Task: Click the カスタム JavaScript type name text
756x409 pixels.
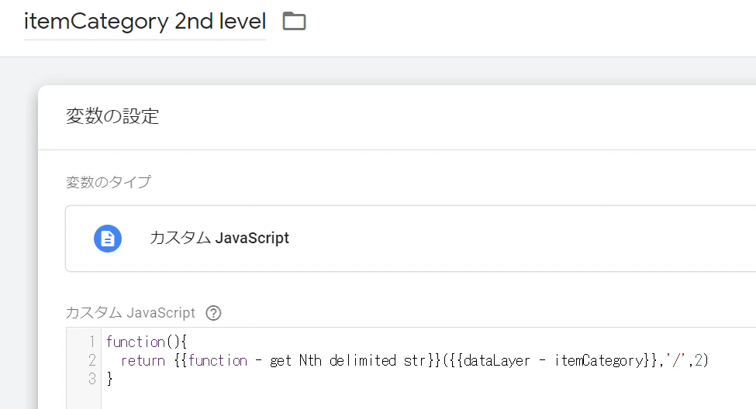Action: tap(219, 238)
